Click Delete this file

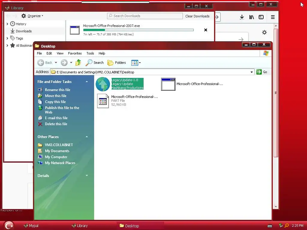coord(56,124)
